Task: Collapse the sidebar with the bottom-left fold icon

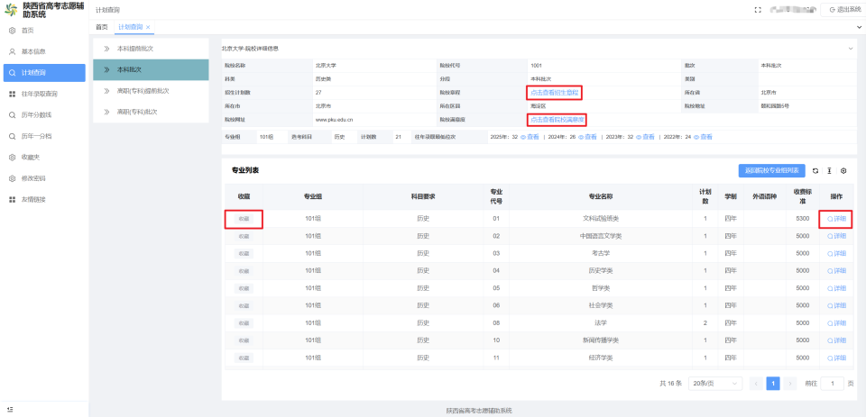Action: 10,409
